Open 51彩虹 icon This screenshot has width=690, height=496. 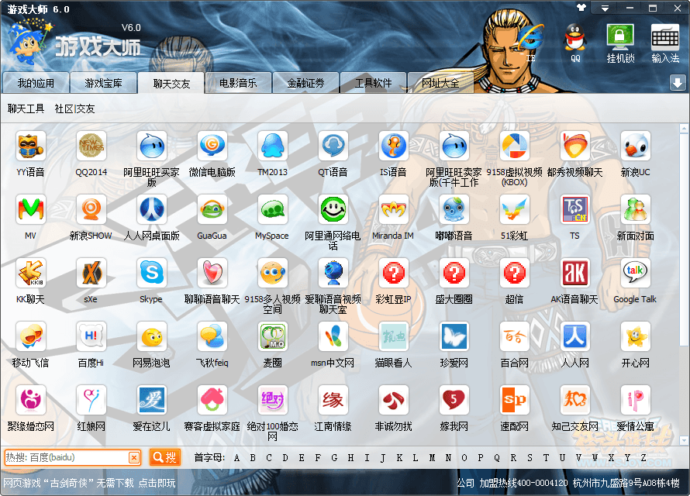click(x=515, y=209)
